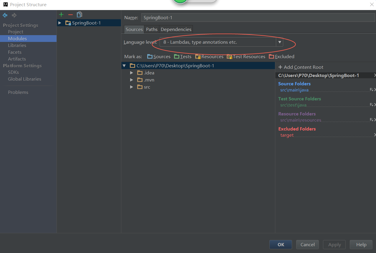
Task: Switch to the Dependencies tab
Action: [176, 29]
